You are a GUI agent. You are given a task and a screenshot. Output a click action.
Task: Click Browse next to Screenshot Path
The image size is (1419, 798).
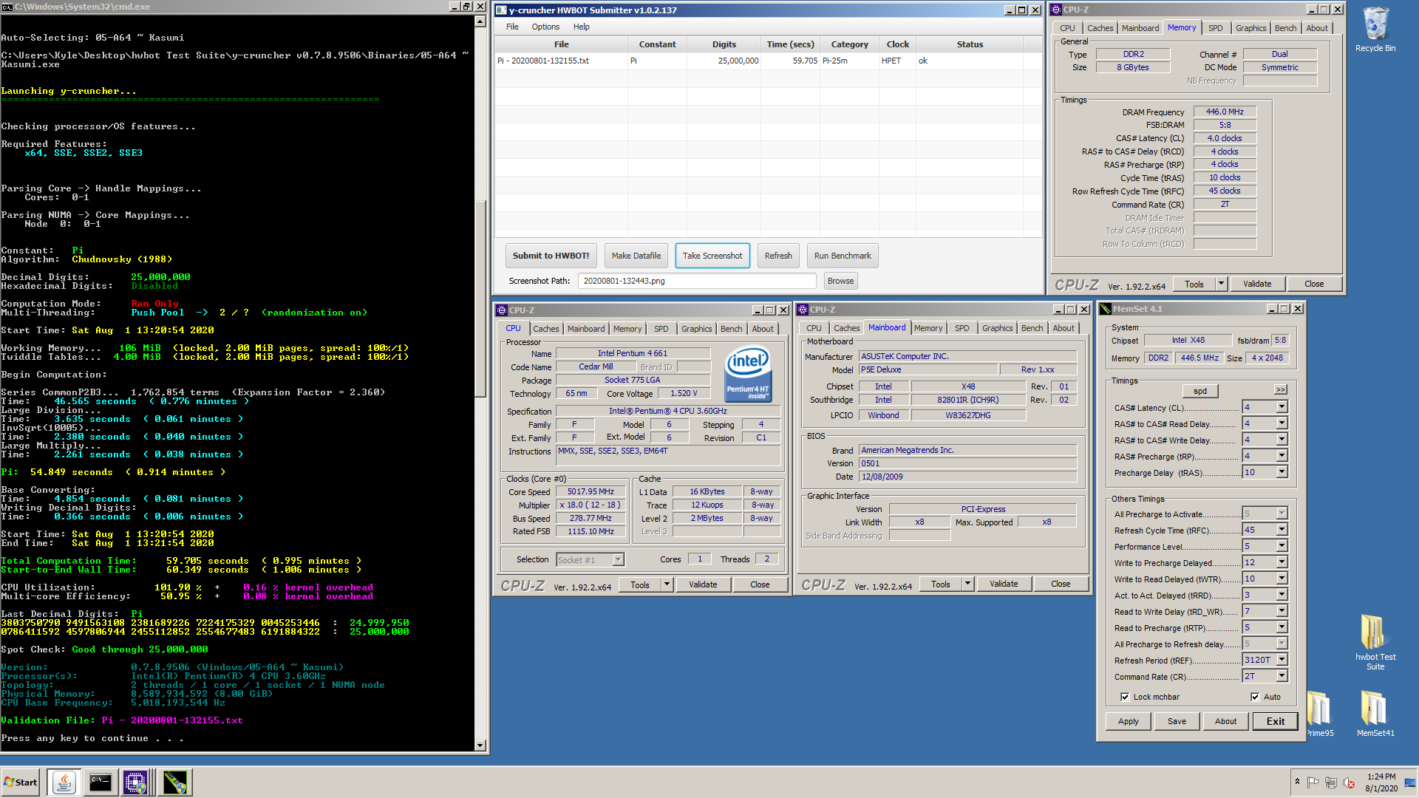coord(840,281)
